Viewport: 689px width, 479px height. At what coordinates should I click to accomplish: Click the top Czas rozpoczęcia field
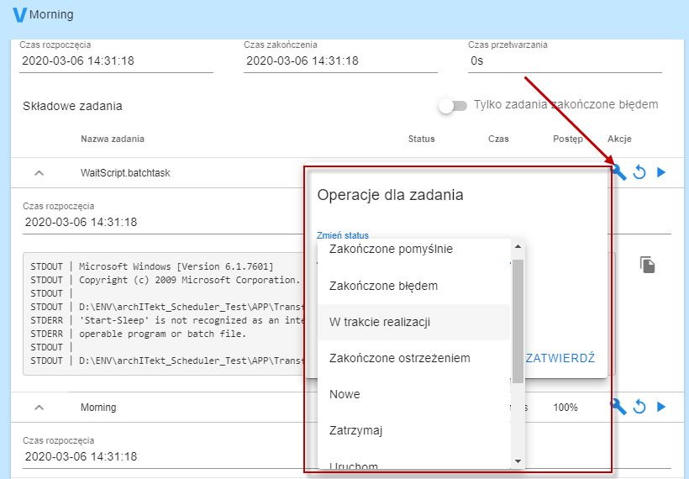click(x=117, y=61)
